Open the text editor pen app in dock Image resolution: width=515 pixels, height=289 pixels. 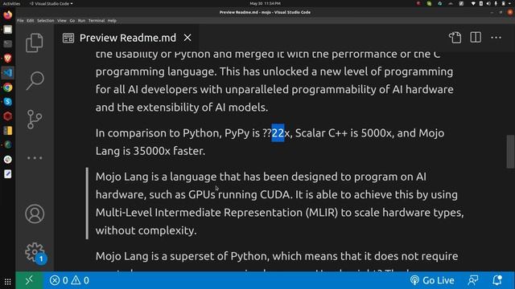7,173
